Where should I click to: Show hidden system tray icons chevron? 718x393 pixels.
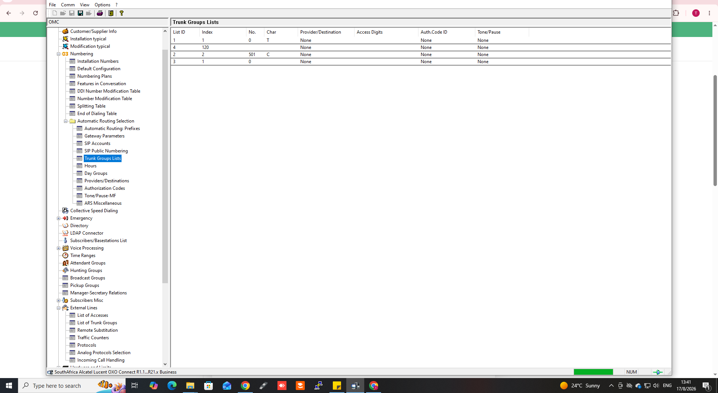[611, 386]
